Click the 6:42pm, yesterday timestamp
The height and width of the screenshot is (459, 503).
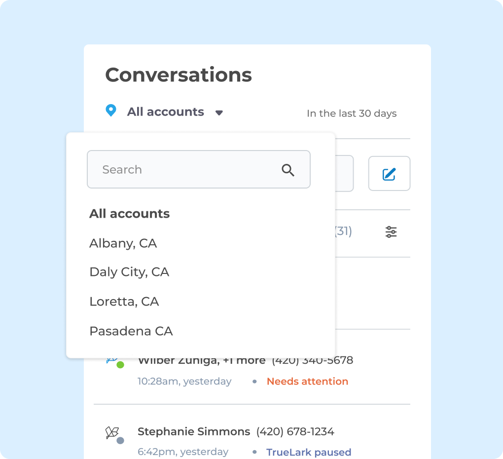tap(183, 452)
